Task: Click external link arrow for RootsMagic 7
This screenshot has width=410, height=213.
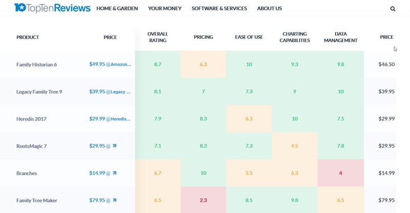Action: coord(114,146)
